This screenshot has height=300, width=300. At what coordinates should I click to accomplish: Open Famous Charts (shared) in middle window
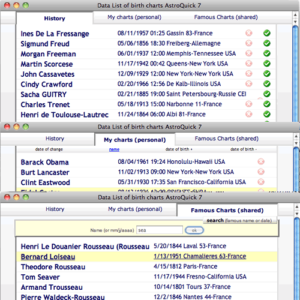coord(227,139)
